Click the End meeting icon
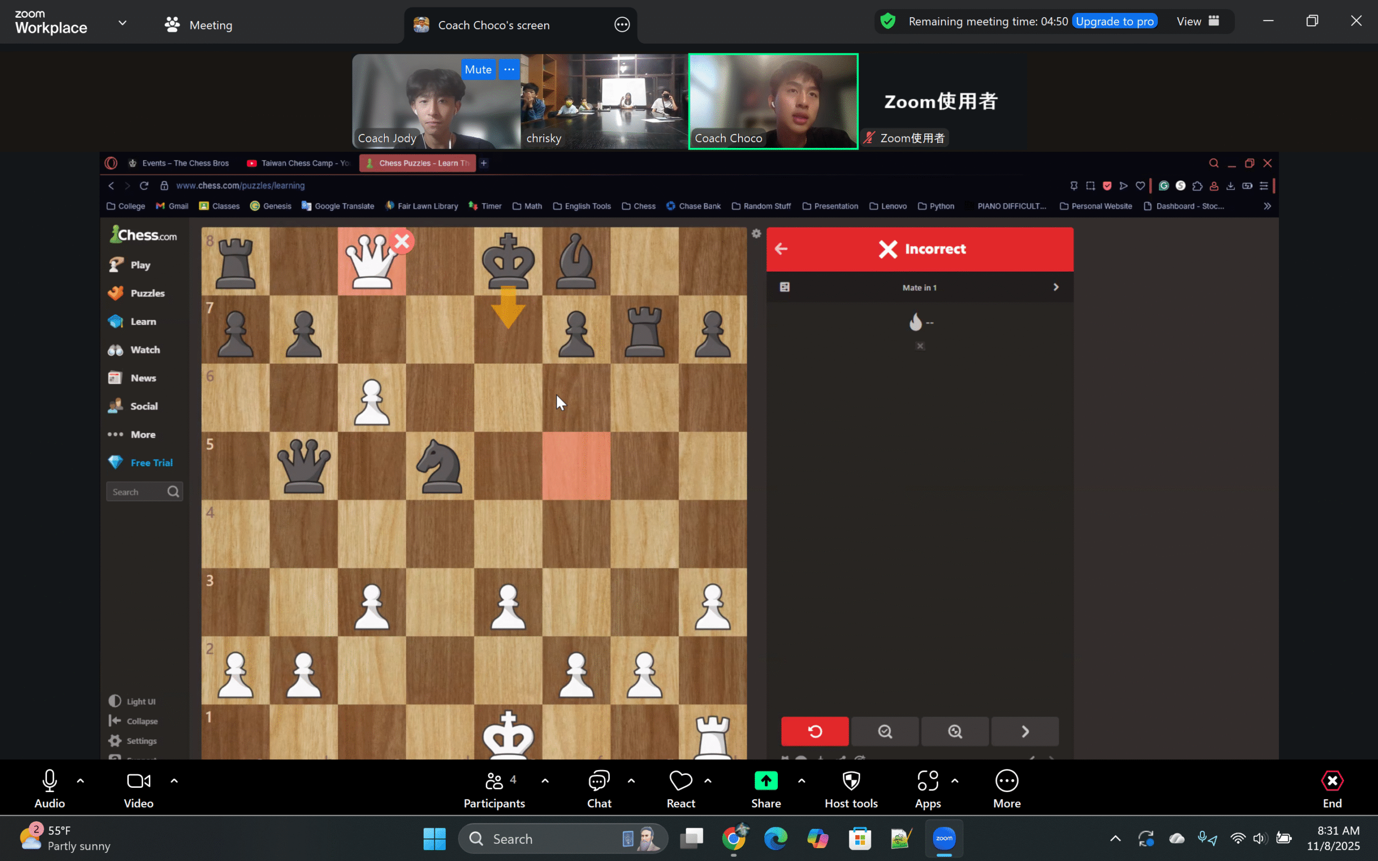 click(1332, 781)
